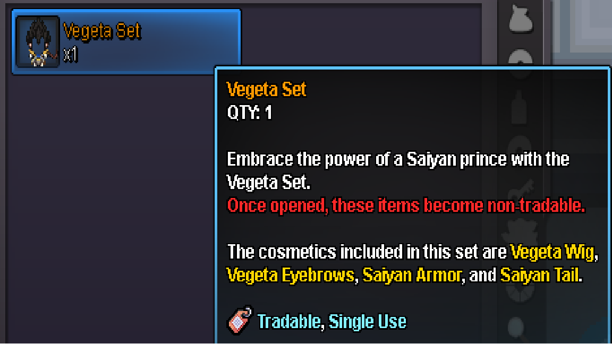Open the bag category in the sidebar
This screenshot has width=612, height=344.
point(521,20)
